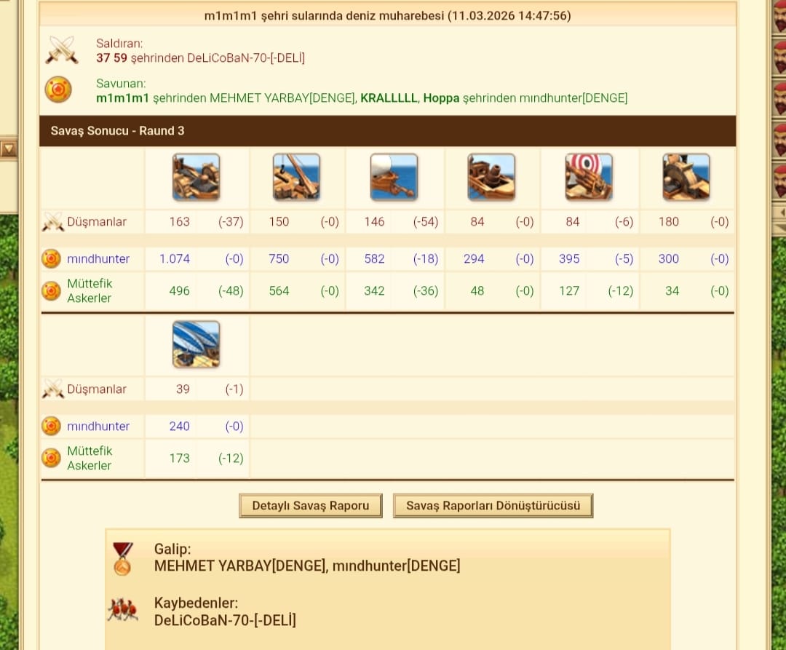Click the target rocket ship icon
Viewport: 786px width, 650px height.
(x=589, y=178)
